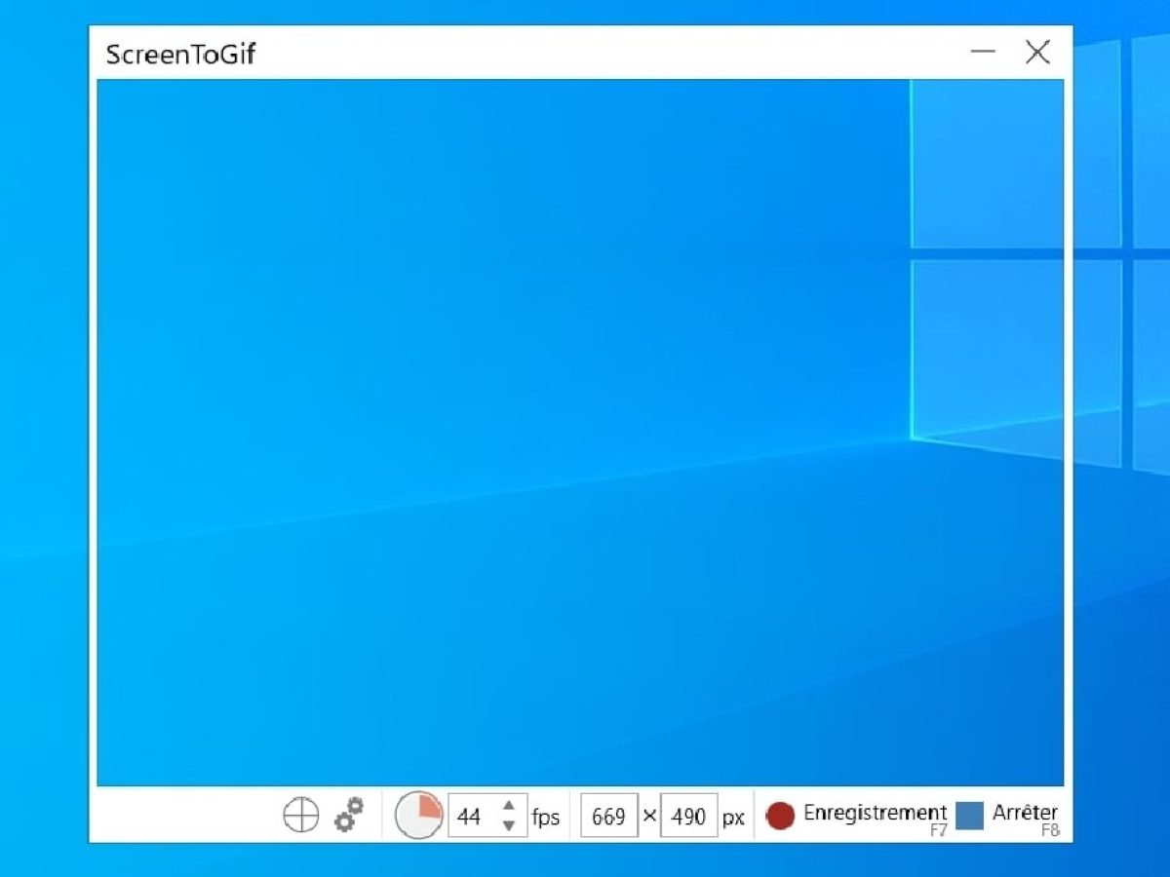Screen dimensions: 1170x877
Task: Click the crosshair snap-to-window icon
Action: coord(301,815)
